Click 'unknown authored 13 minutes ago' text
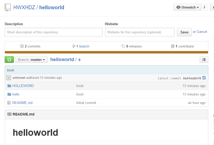Viewport: 214px width, 145px height. (37, 78)
